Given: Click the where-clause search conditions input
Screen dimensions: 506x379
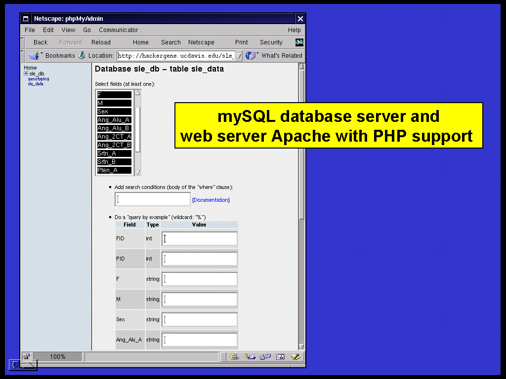Looking at the screenshot, I should (x=152, y=199).
